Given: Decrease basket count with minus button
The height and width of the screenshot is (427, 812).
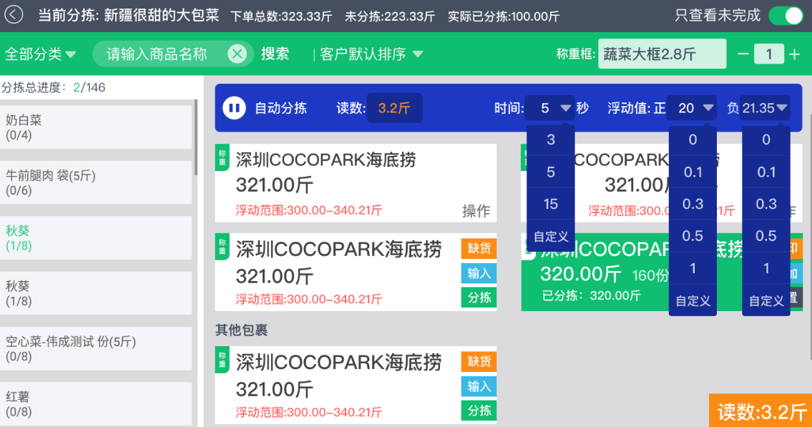Looking at the screenshot, I should click(743, 54).
